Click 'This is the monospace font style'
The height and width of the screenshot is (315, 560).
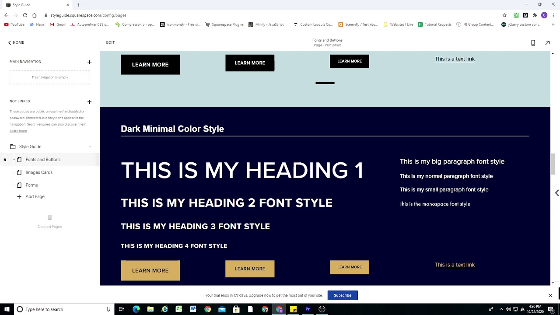(x=435, y=204)
